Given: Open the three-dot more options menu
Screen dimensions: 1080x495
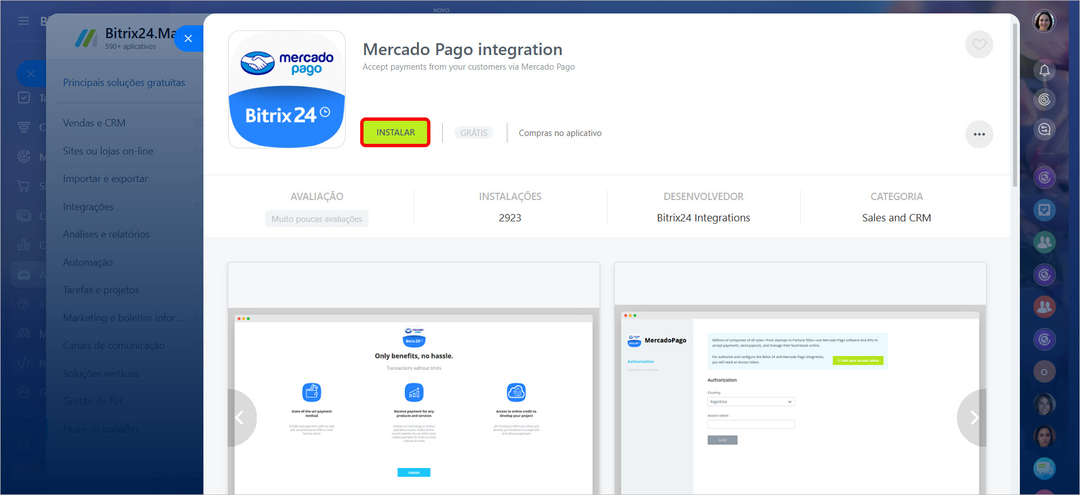Looking at the screenshot, I should 979,134.
